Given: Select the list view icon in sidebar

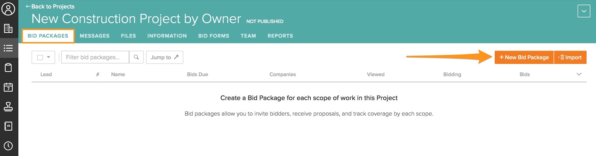Looking at the screenshot, I should [8, 48].
